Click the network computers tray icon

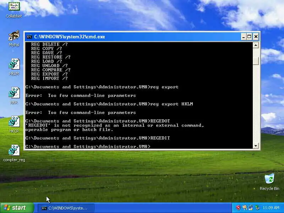pos(251,208)
